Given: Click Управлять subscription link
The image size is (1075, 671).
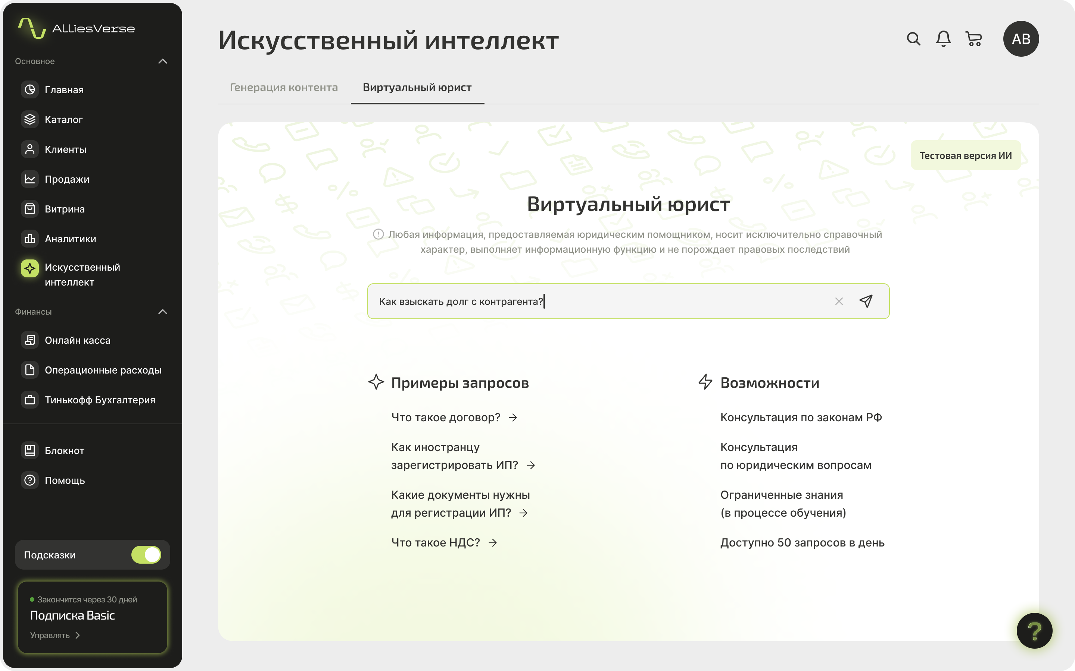Looking at the screenshot, I should [55, 635].
